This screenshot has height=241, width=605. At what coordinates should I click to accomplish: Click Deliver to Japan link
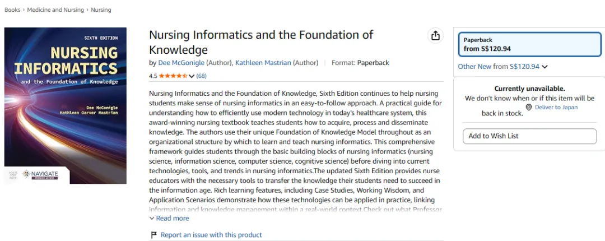556,108
